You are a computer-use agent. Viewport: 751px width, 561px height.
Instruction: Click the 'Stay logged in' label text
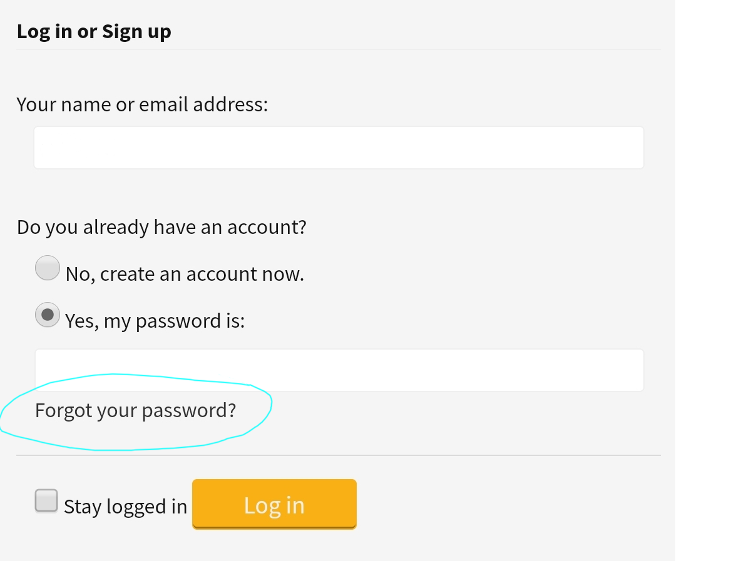pos(125,507)
